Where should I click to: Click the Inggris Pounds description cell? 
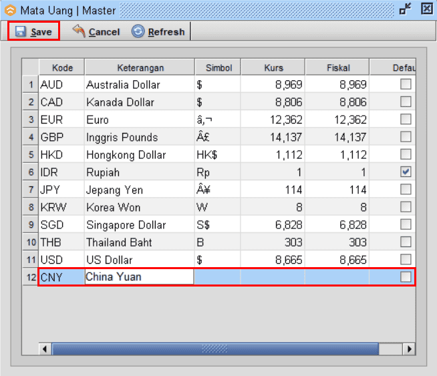pos(140,137)
